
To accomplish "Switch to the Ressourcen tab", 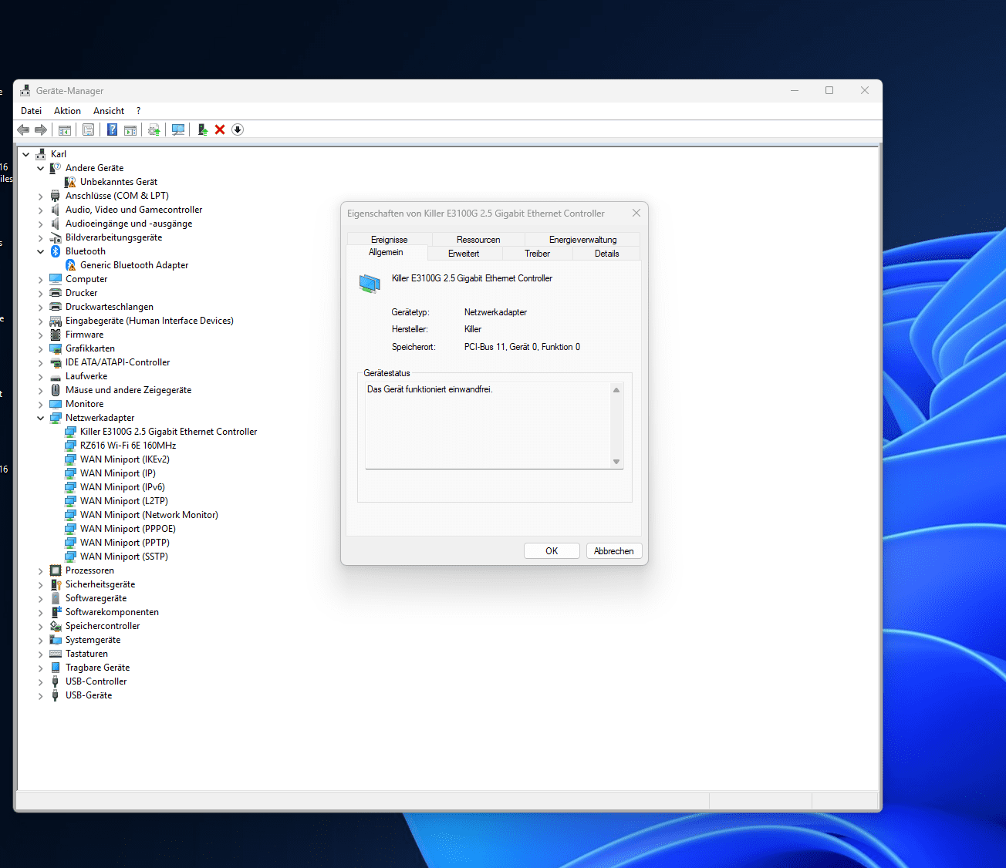I will (478, 240).
